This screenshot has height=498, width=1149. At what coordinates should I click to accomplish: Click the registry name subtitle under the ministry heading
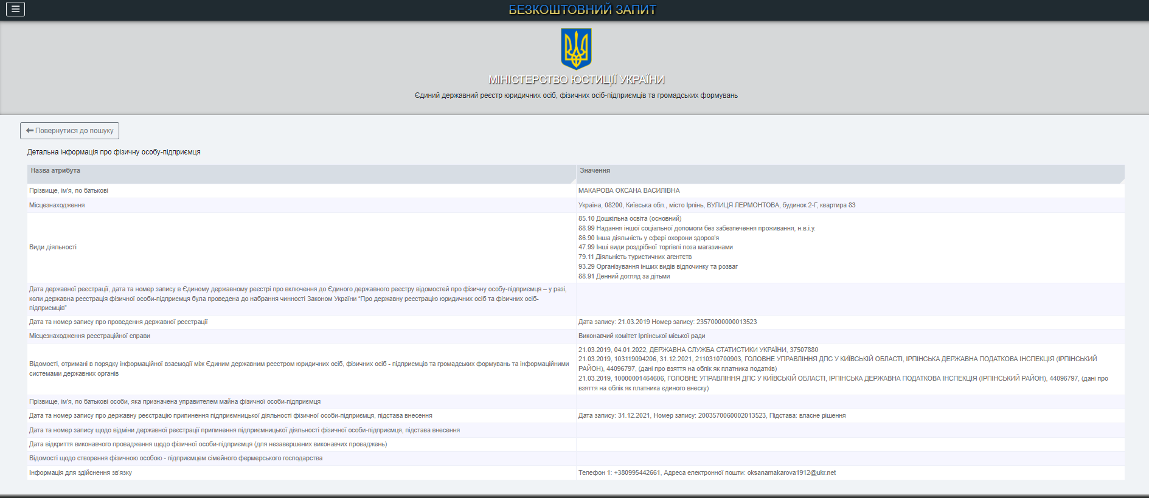click(x=575, y=96)
